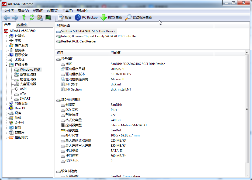Click the scrollbar up arrow
Screen dimensions: 252x180
pos(247,52)
